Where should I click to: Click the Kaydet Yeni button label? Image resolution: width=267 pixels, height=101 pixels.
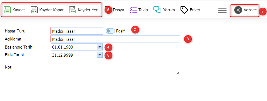[88, 10]
